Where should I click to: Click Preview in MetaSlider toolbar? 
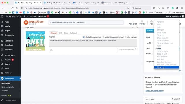142,23
